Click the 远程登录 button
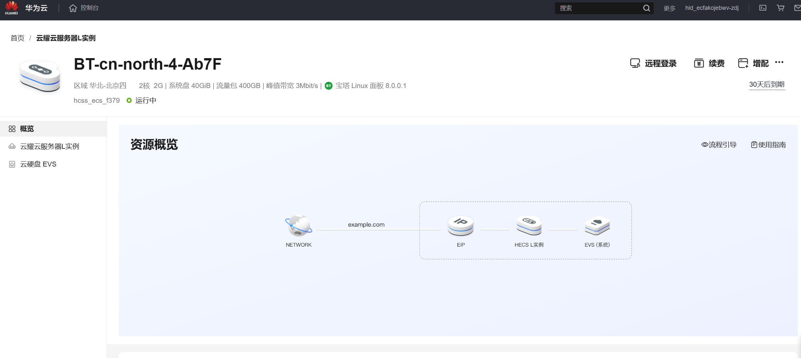The height and width of the screenshot is (358, 801). (653, 63)
